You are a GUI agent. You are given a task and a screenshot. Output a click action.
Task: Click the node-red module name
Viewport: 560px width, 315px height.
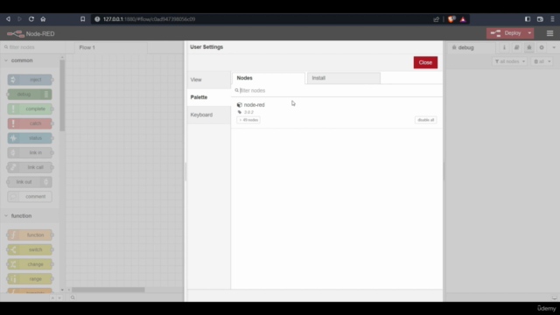point(255,105)
